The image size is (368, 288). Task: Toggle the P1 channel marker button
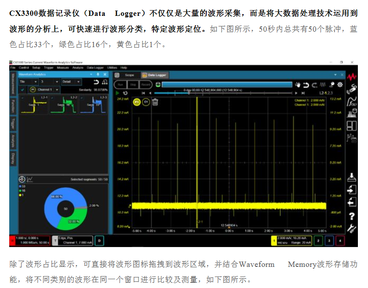tap(137, 102)
